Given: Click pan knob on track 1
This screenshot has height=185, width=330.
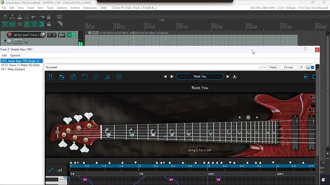Looking at the screenshot, I should point(9,41).
